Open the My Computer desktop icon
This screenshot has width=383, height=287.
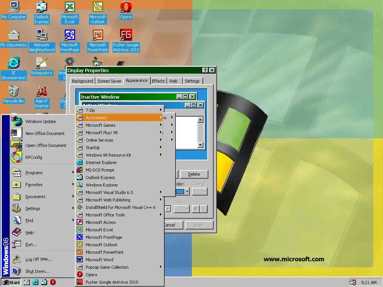[14, 10]
